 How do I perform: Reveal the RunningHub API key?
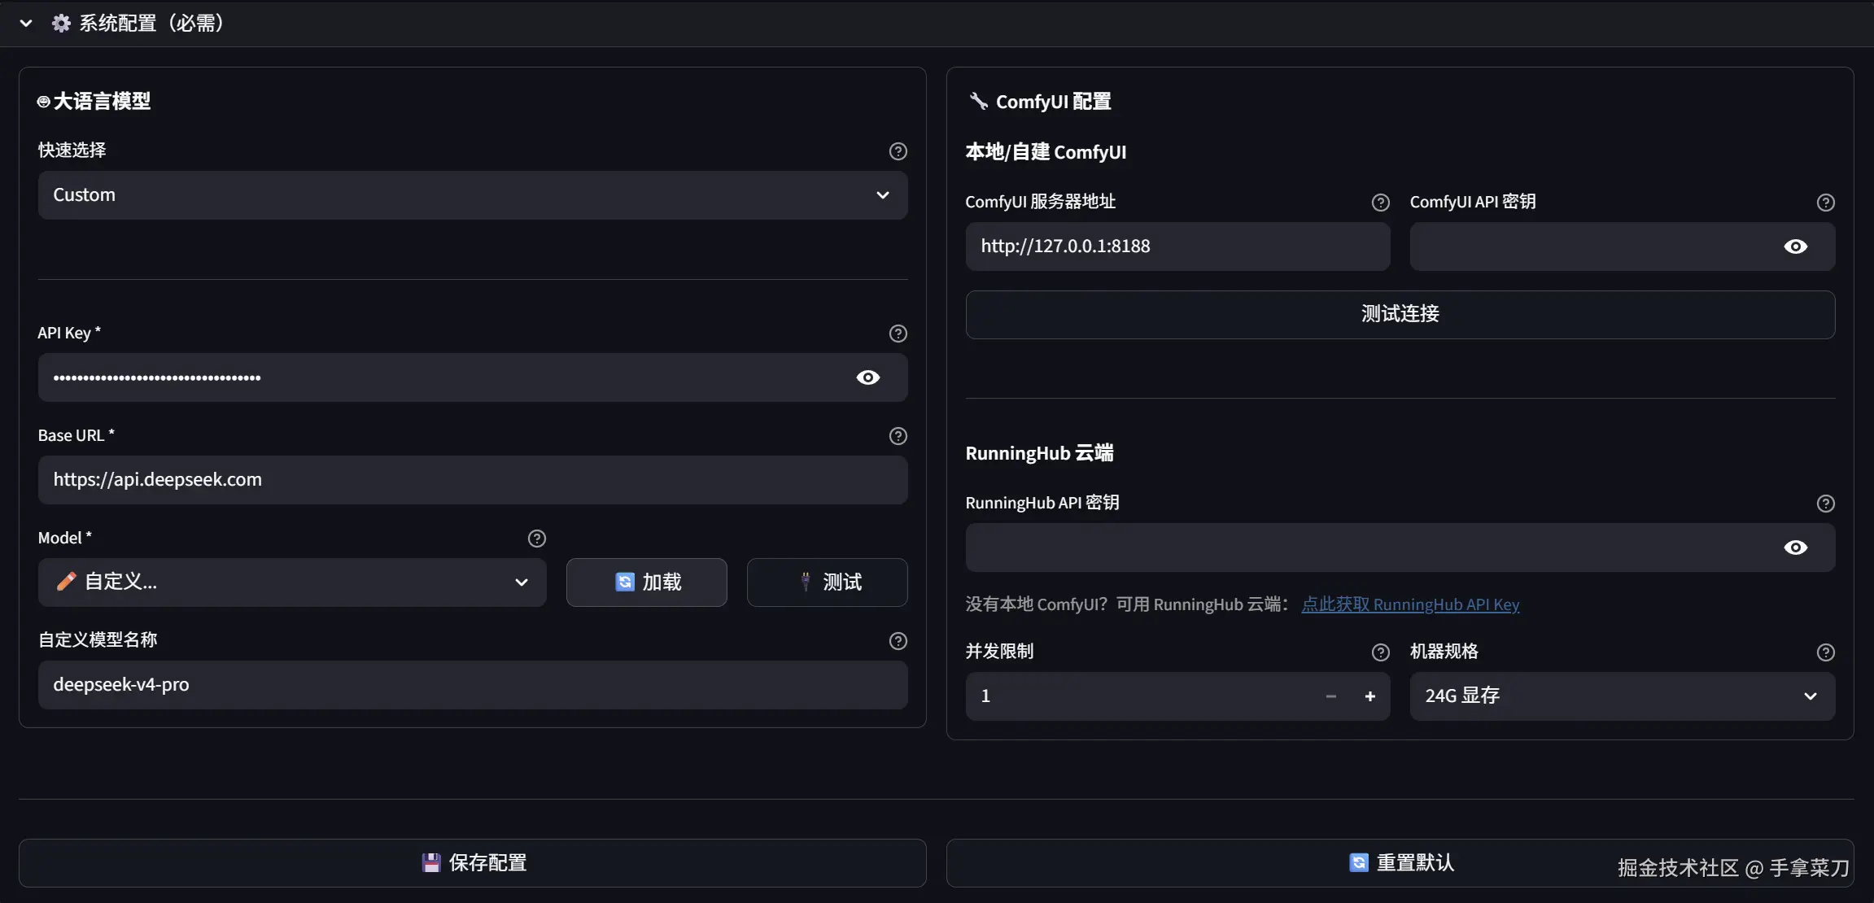pos(1795,547)
